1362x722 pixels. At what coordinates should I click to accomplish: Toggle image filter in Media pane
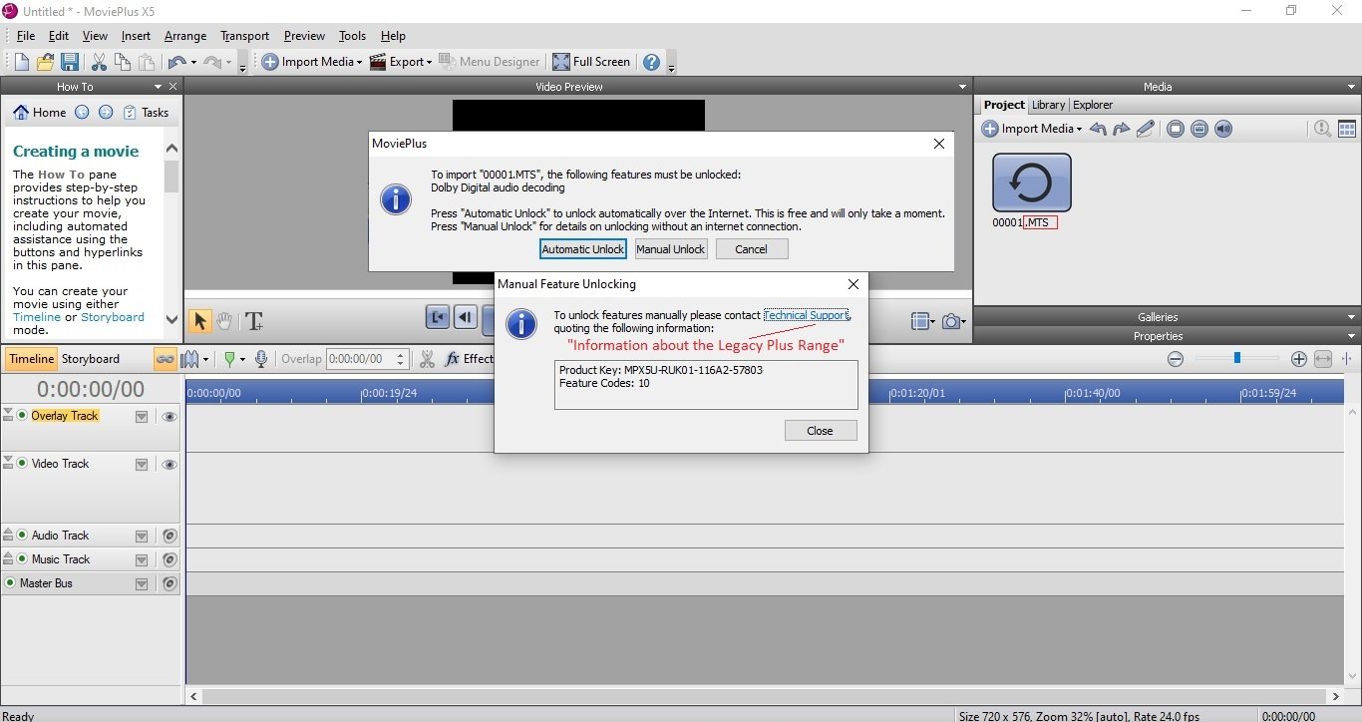(x=1199, y=129)
